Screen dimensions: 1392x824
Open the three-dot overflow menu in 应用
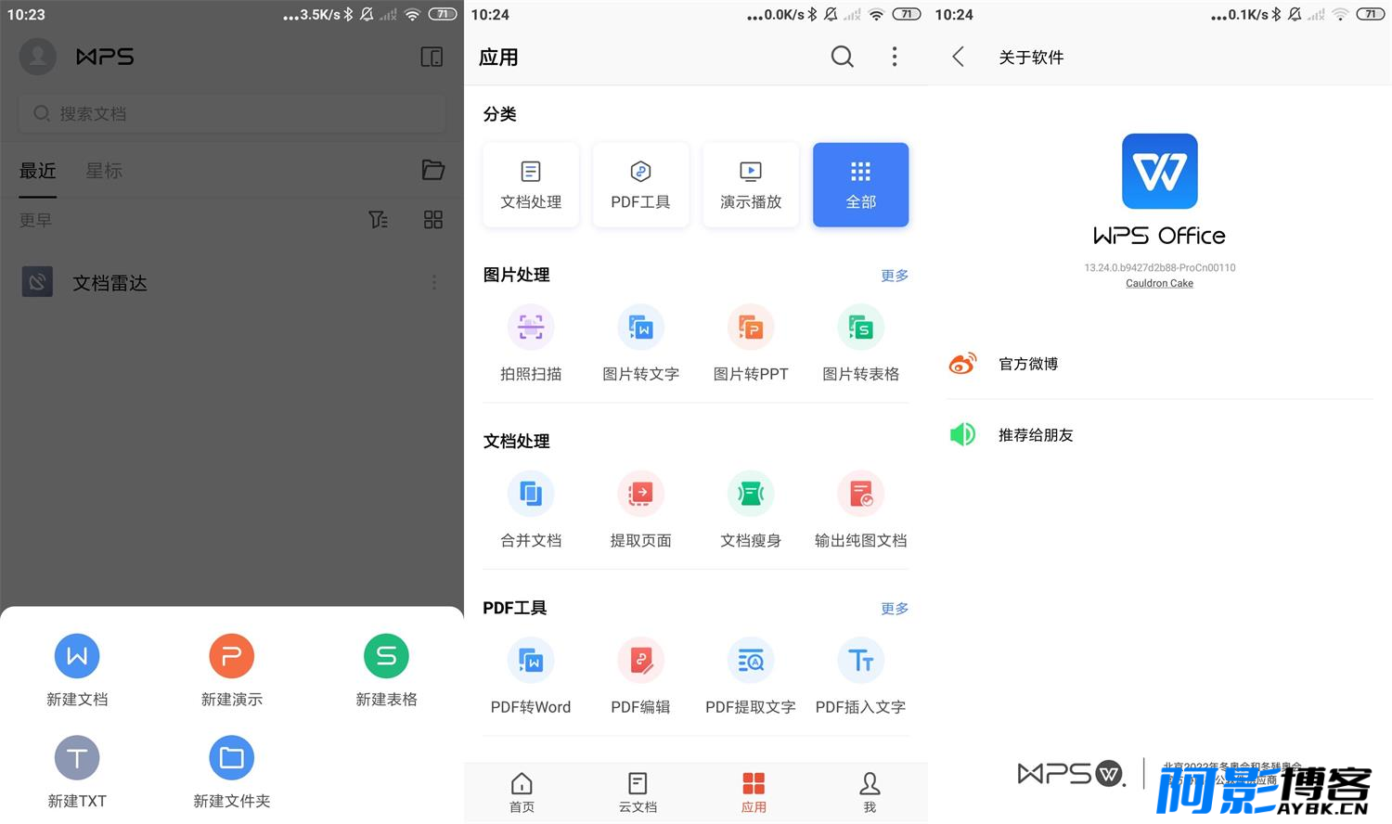click(895, 57)
